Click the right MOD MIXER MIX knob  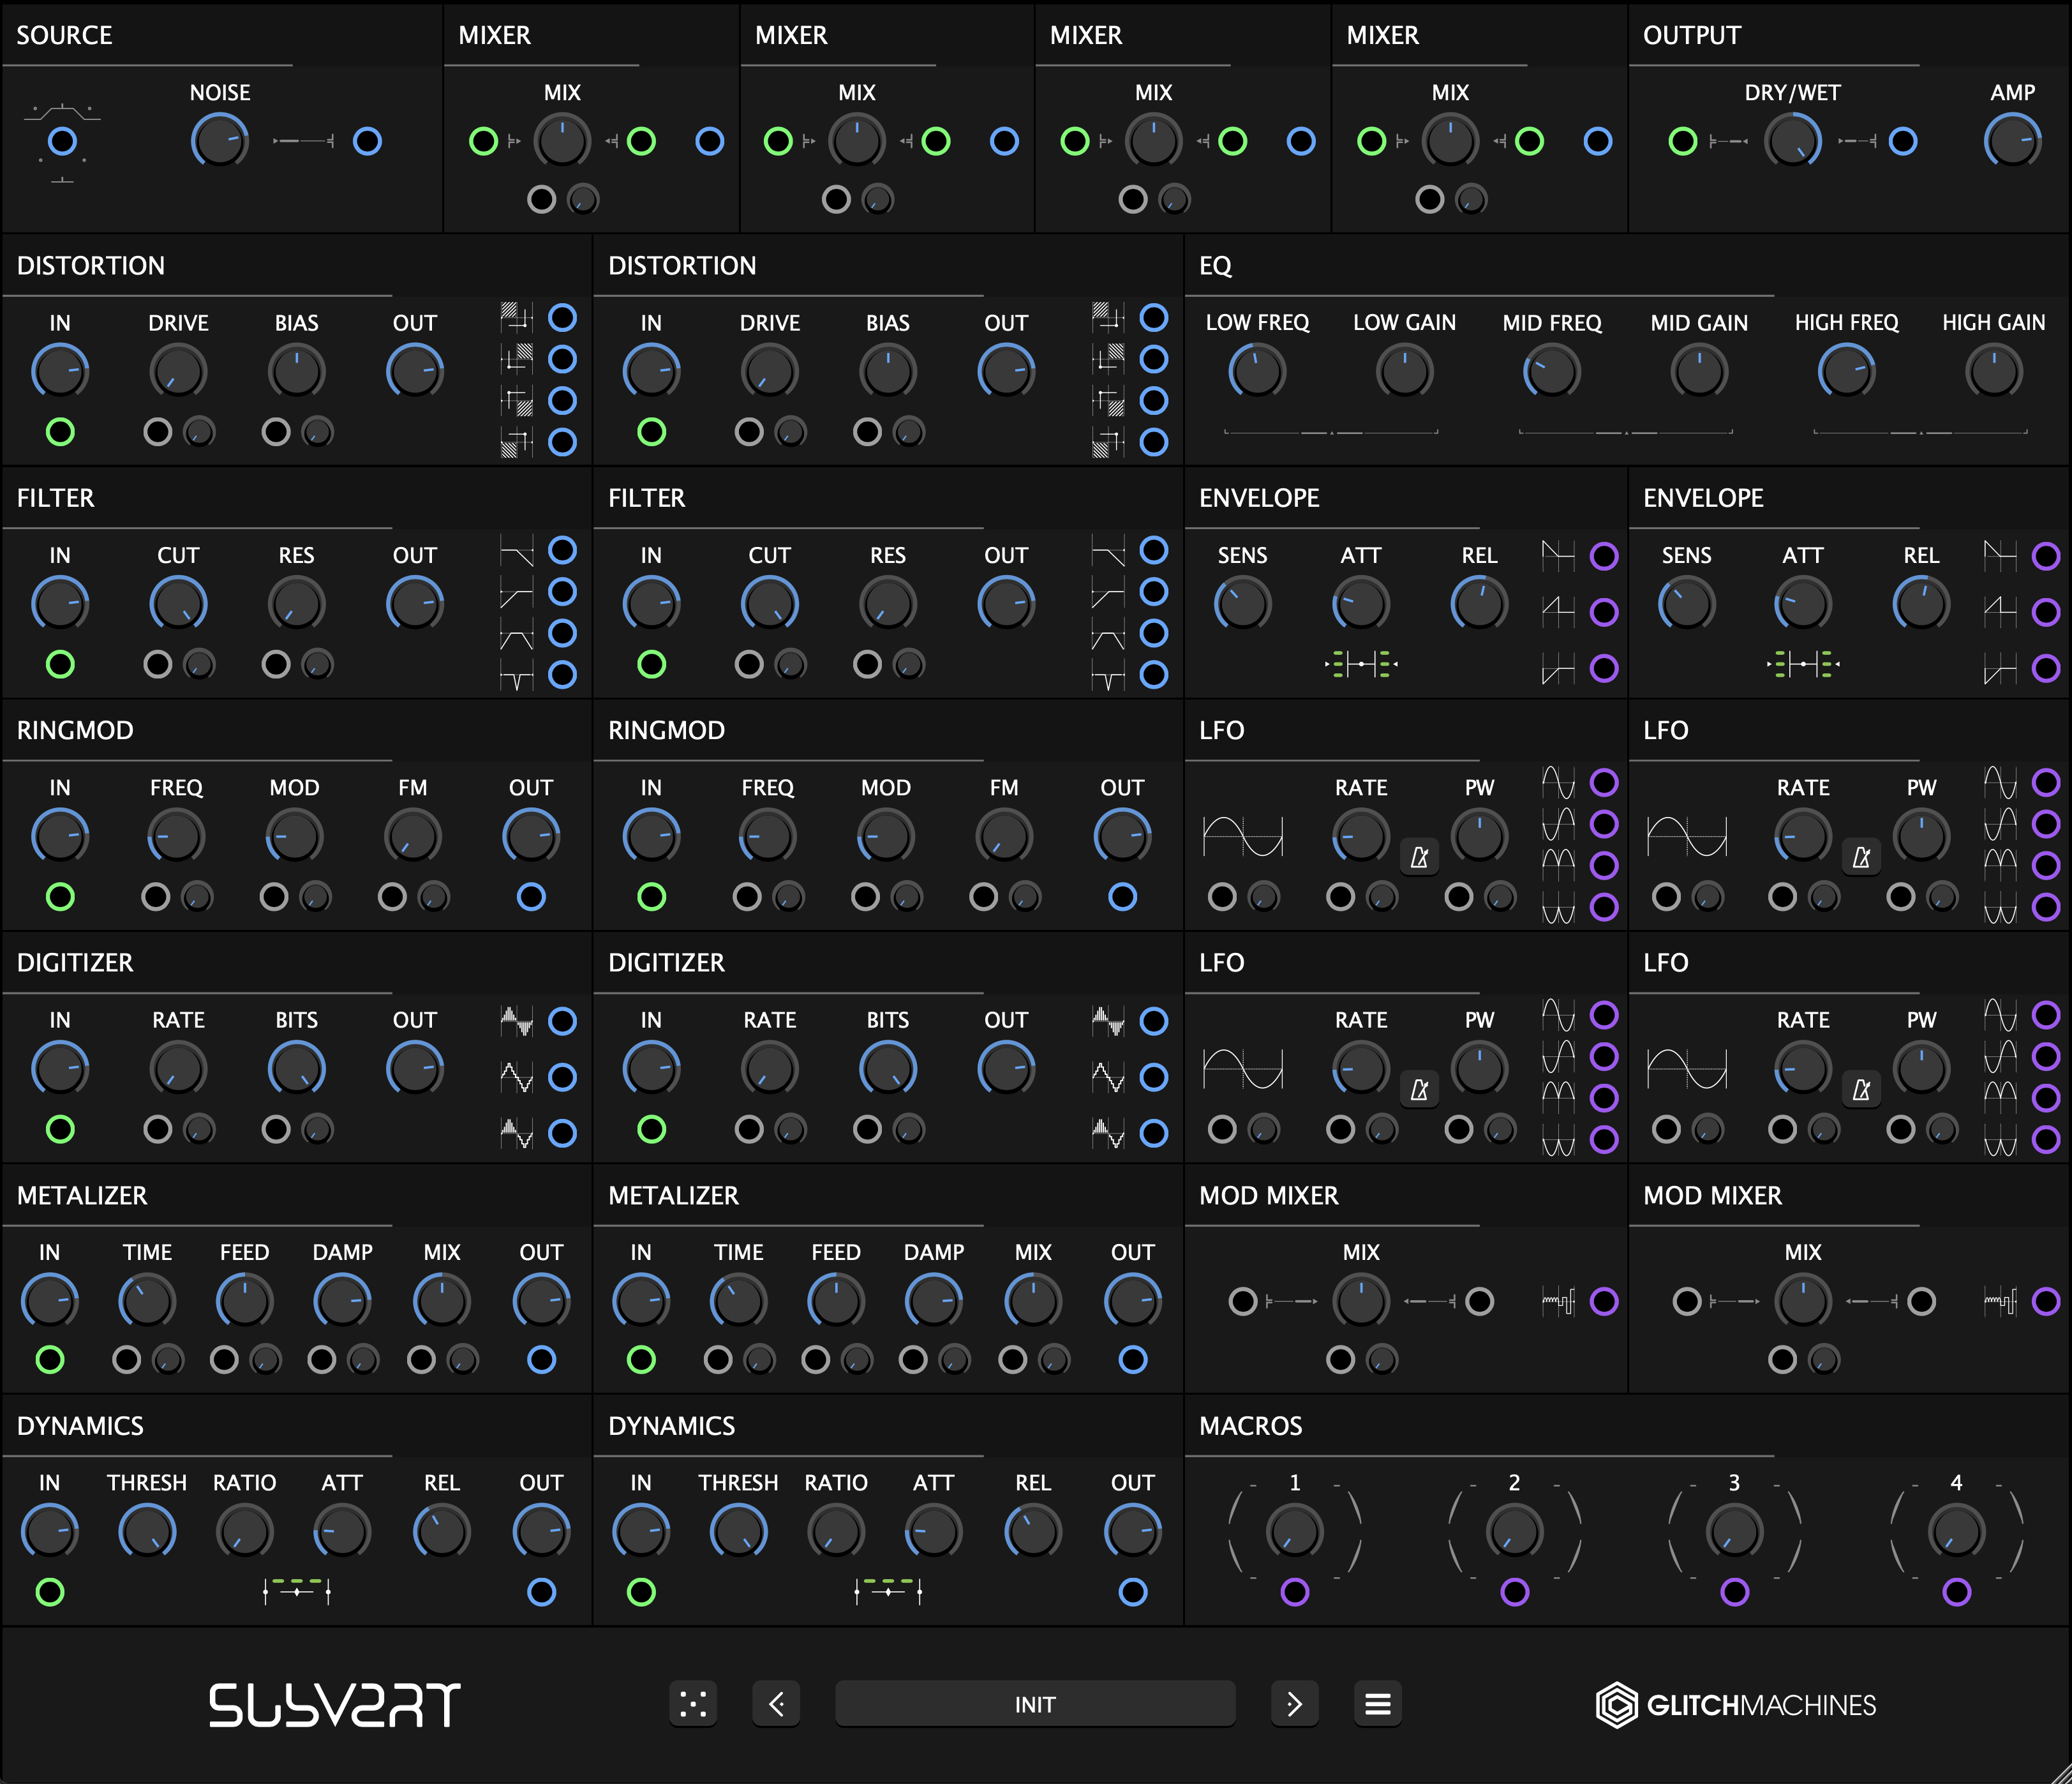[x=1803, y=1301]
